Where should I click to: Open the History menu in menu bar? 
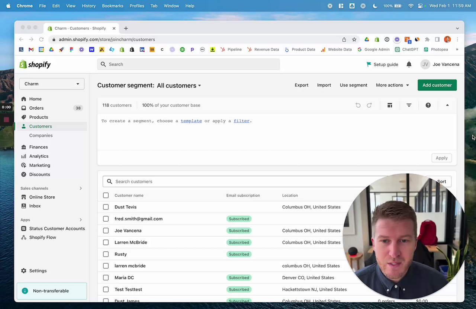click(x=89, y=6)
